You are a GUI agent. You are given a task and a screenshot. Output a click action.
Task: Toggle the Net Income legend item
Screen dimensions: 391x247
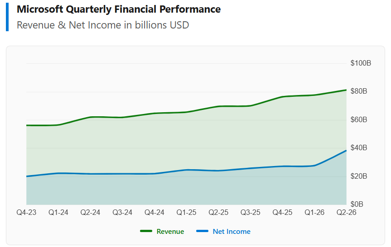coord(223,231)
